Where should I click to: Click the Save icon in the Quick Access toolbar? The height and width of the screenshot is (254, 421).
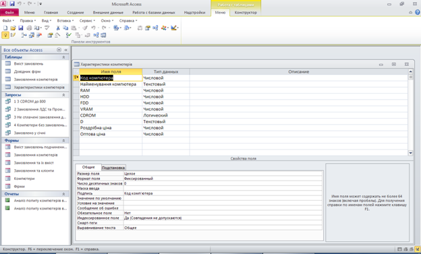click(12, 4)
